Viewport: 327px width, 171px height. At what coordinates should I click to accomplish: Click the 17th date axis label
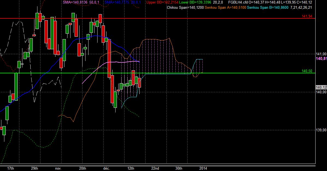point(11,168)
